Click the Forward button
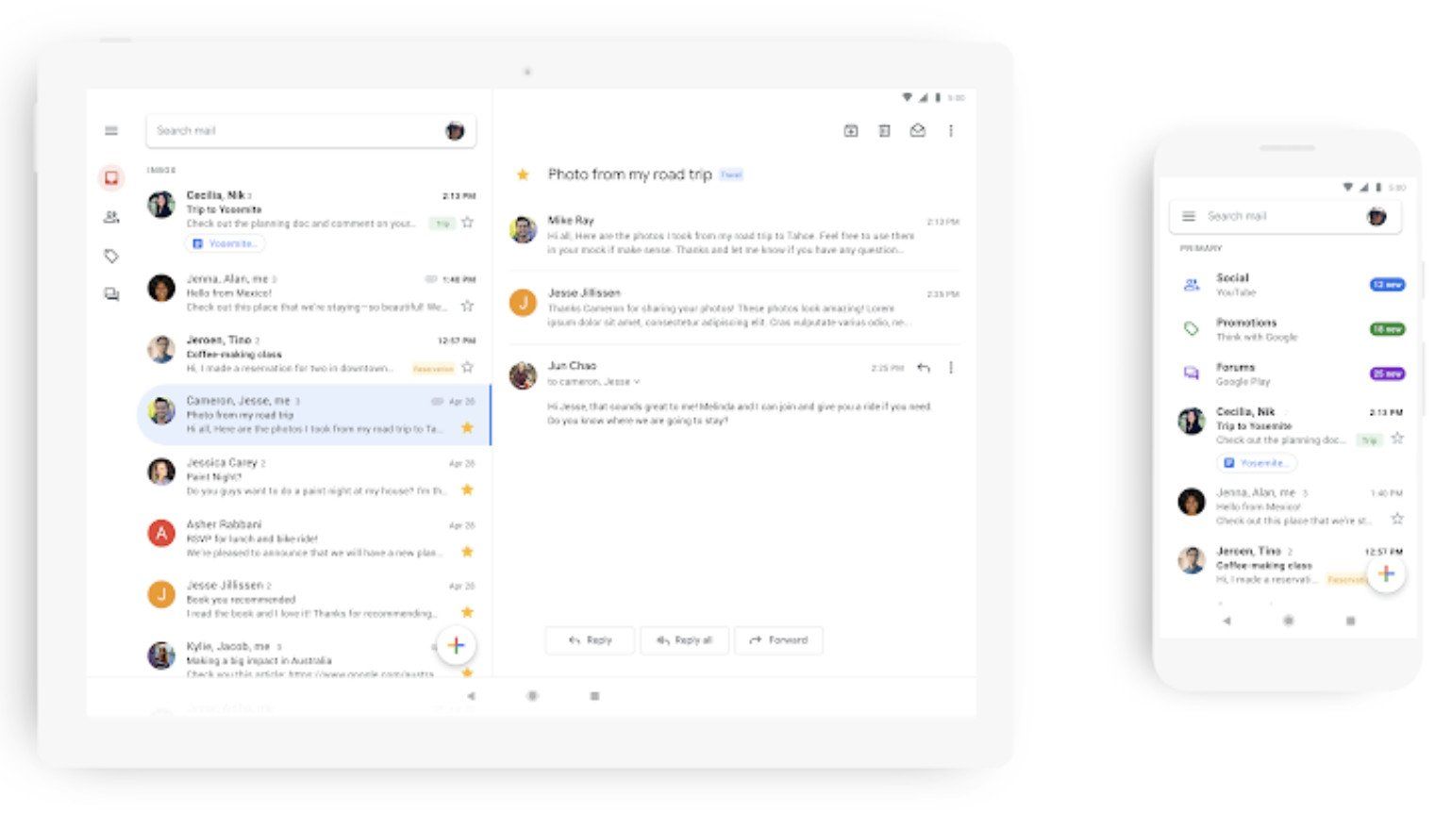 point(778,640)
